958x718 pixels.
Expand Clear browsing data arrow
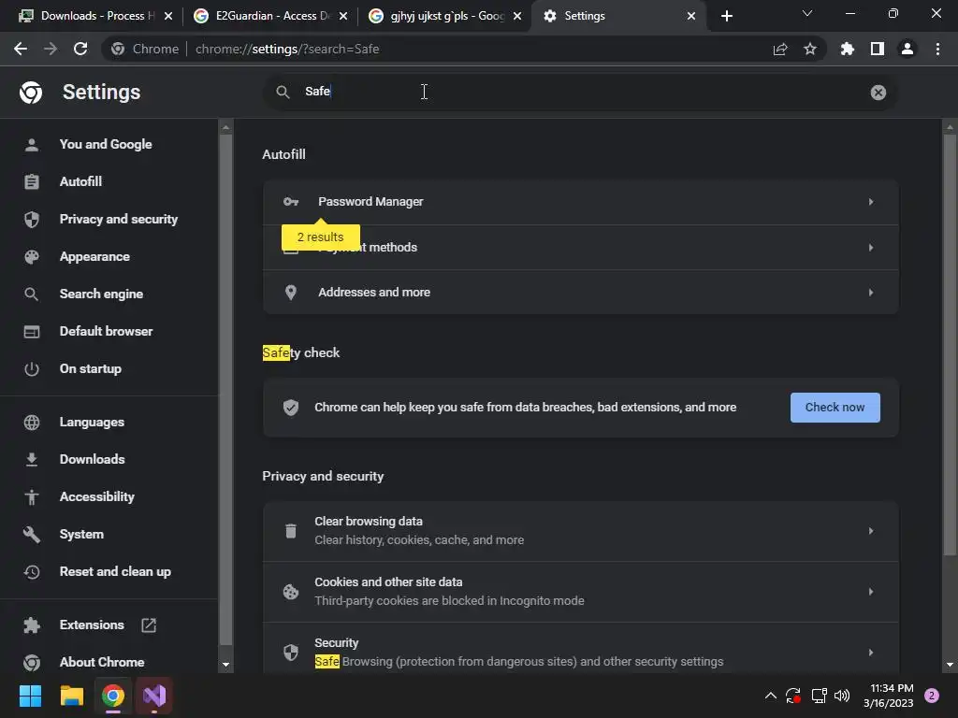(871, 531)
